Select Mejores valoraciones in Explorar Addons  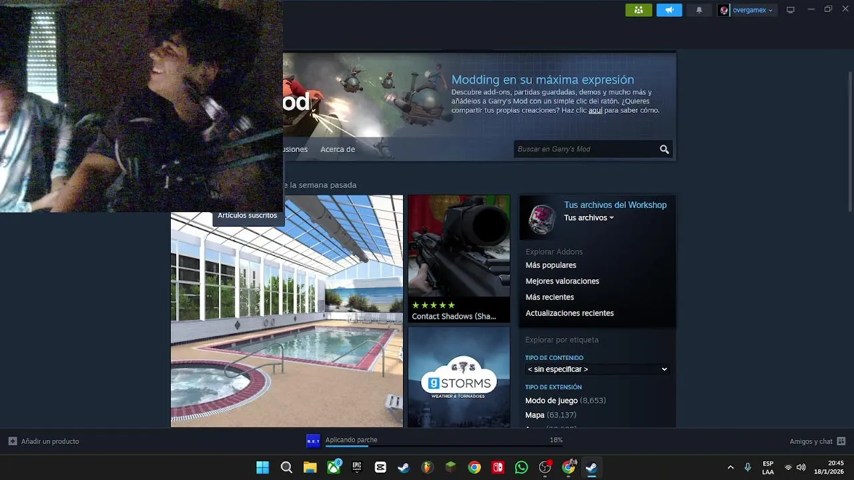(562, 281)
